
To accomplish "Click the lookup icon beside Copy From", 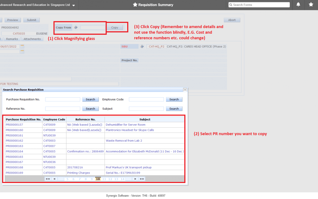I will tap(76, 27).
